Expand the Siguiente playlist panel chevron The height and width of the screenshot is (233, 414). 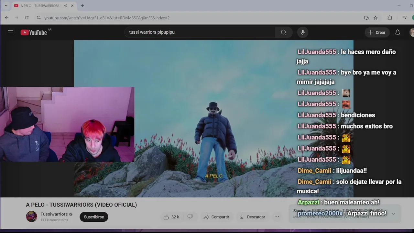coord(394,214)
